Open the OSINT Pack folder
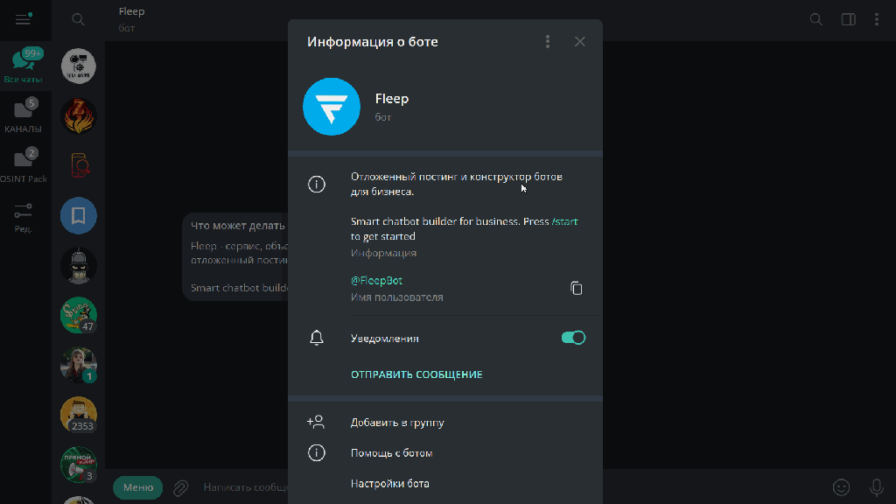The width and height of the screenshot is (896, 504). pyautogui.click(x=24, y=165)
